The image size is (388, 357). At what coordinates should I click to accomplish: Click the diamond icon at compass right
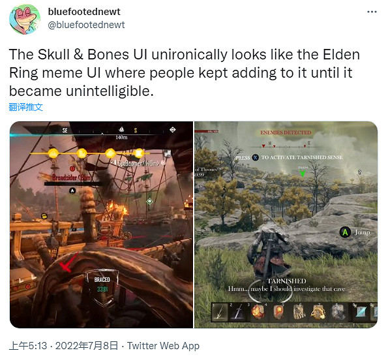pyautogui.click(x=172, y=129)
